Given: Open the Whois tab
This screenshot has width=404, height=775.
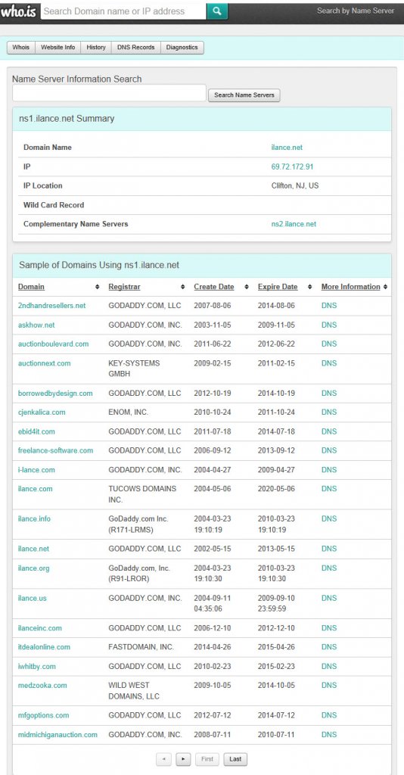Looking at the screenshot, I should point(20,48).
